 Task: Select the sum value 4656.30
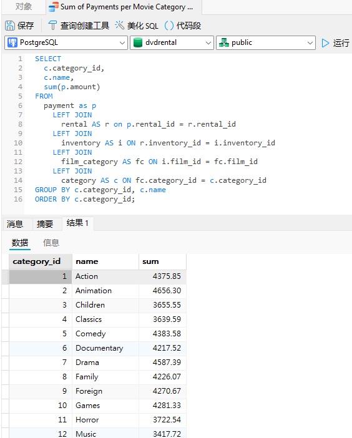point(162,291)
